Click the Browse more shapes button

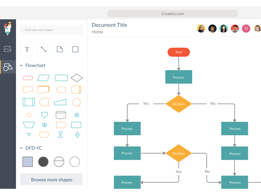[52, 180]
